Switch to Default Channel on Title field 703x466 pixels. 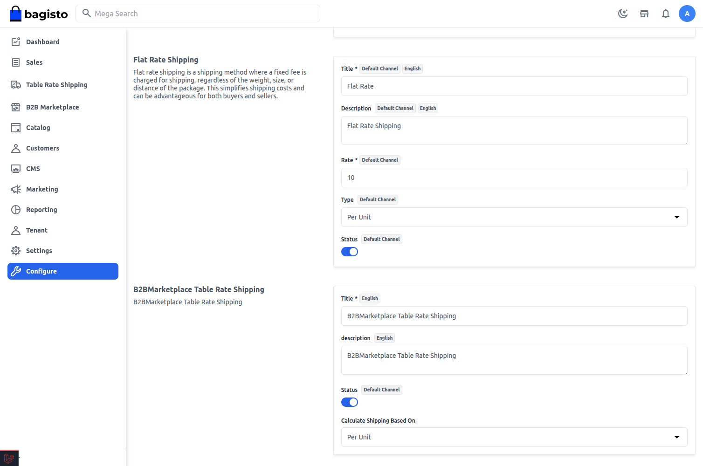pos(379,69)
